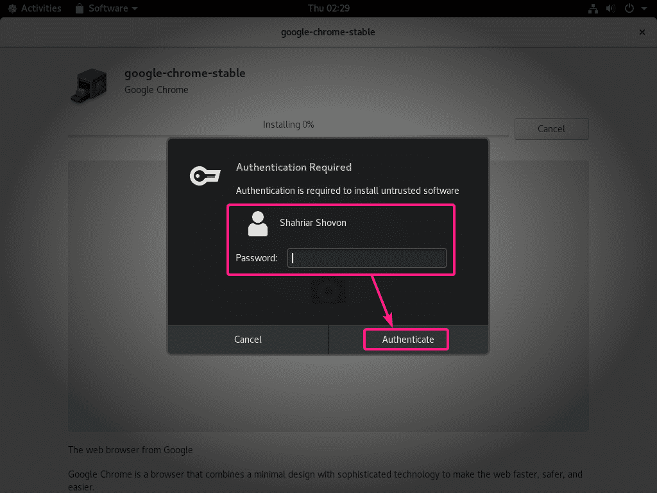Click the volume speaker icon
The width and height of the screenshot is (657, 493).
pyautogui.click(x=611, y=8)
